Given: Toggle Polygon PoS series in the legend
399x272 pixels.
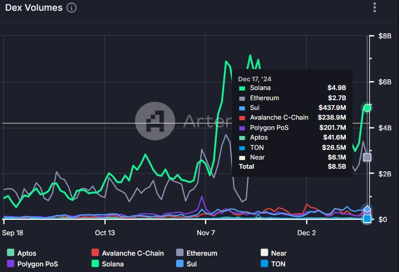Looking at the screenshot, I should tap(32, 264).
